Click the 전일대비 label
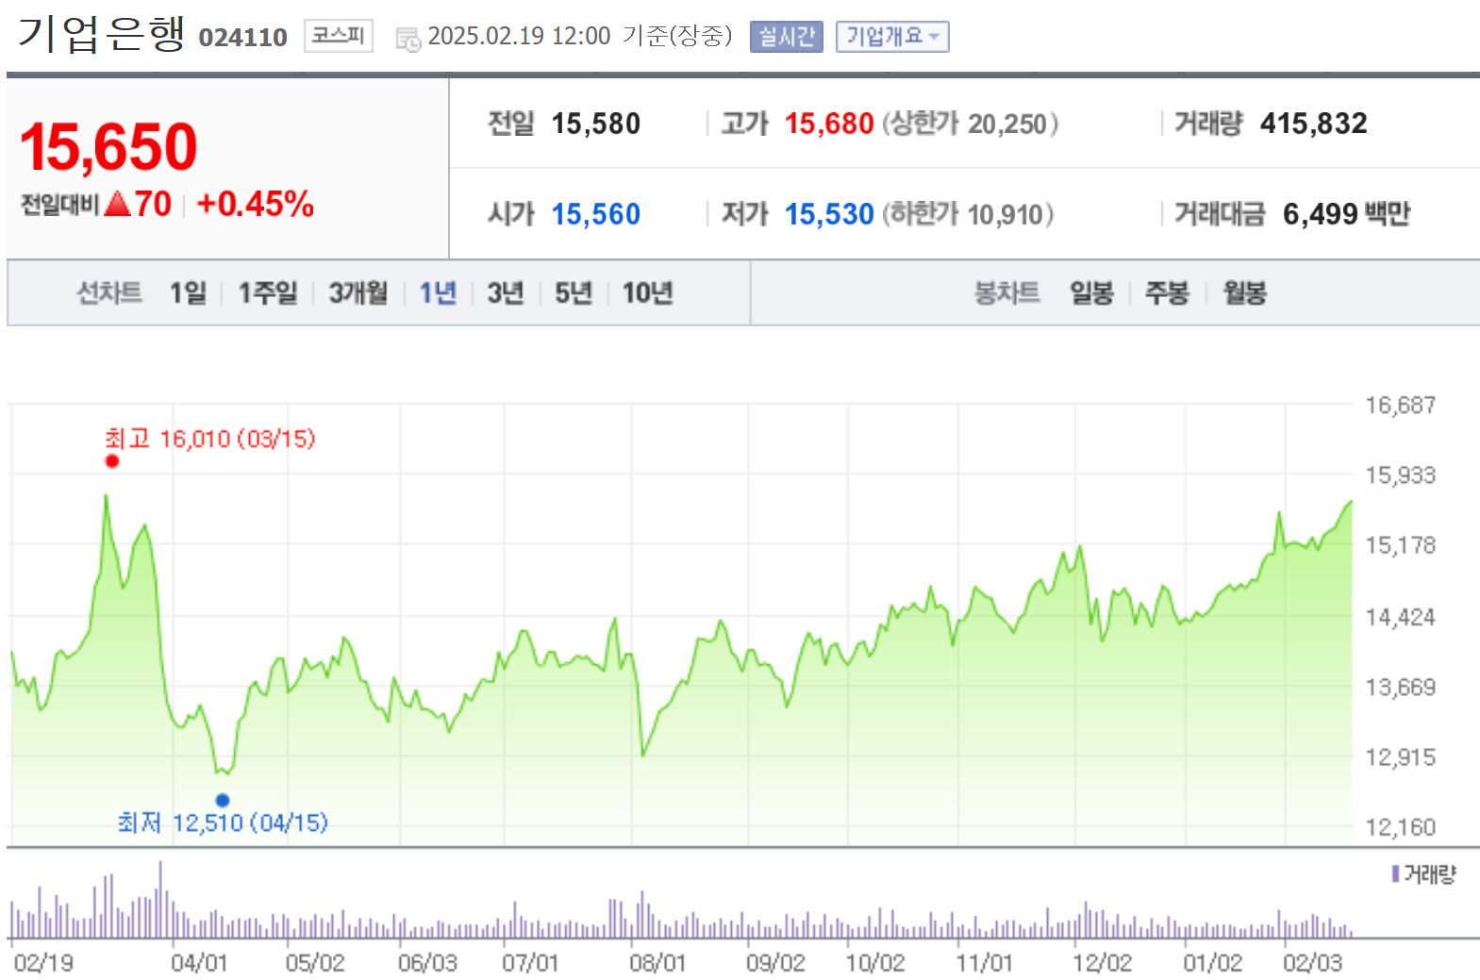Viewport: 1480px width, 980px height. coord(60,205)
